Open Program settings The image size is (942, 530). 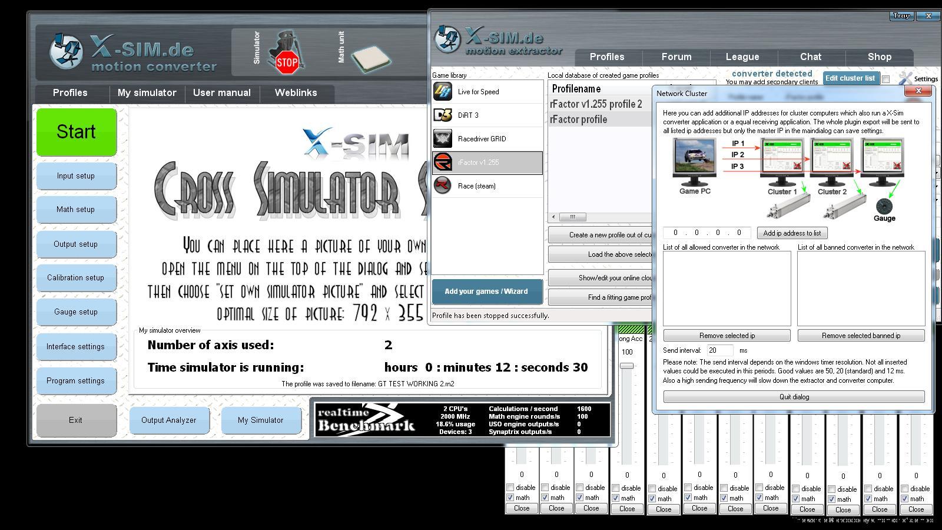coord(76,381)
